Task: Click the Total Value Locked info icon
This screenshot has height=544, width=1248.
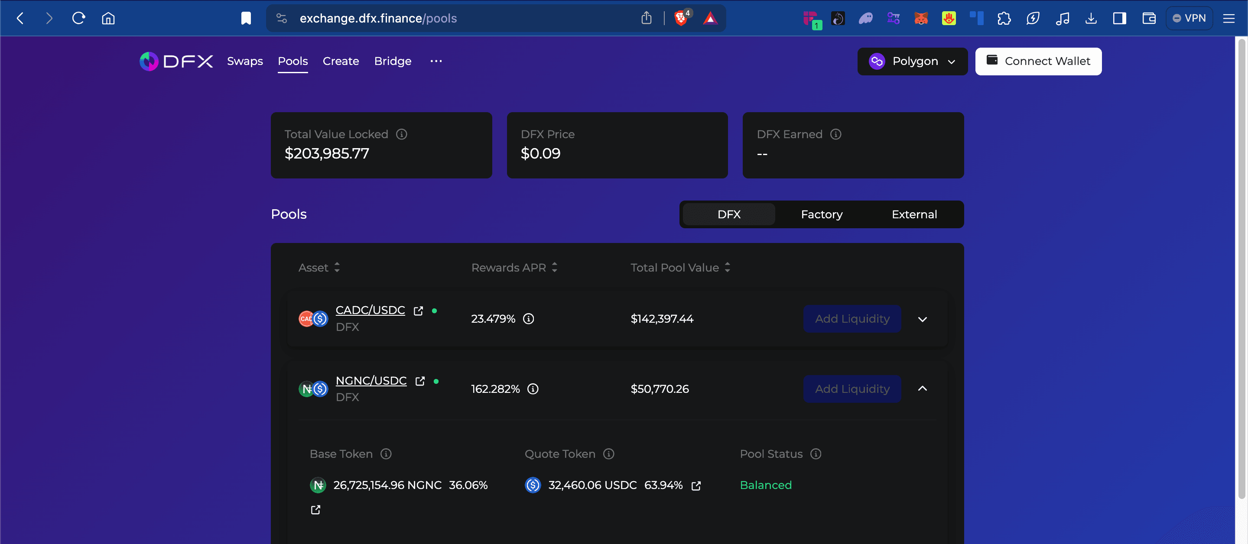Action: 401,134
